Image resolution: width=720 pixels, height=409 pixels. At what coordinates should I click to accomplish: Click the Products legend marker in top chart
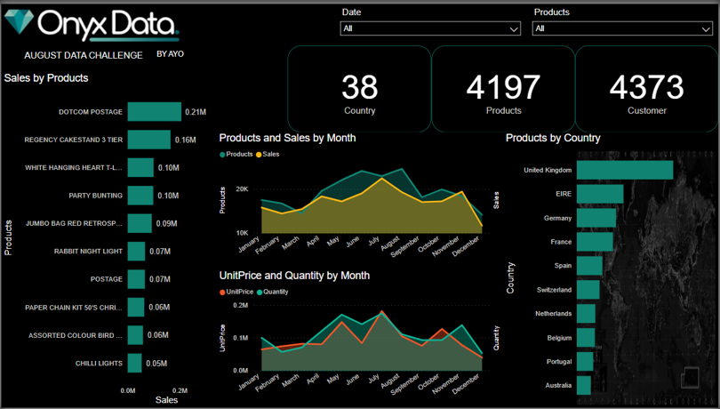tap(223, 155)
